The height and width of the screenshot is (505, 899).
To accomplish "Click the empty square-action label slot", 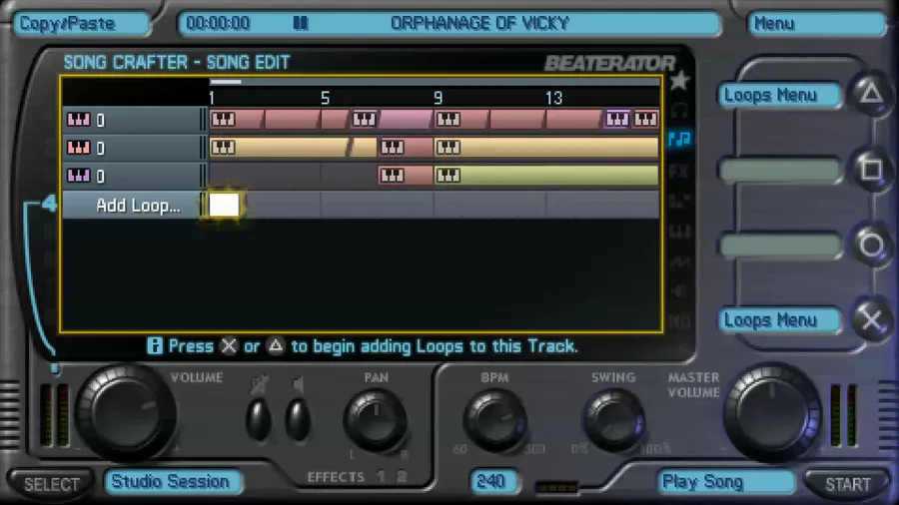I will (780, 171).
